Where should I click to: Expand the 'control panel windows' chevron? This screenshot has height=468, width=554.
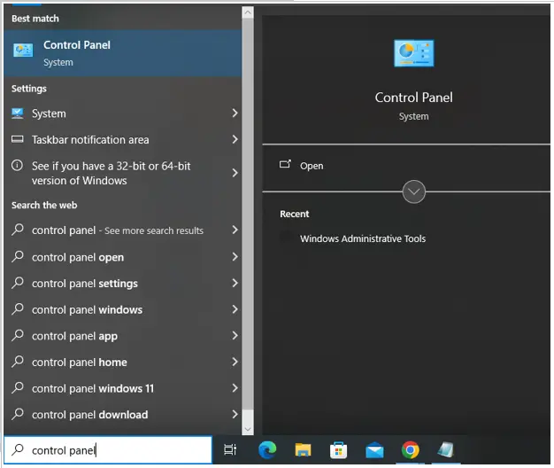(x=235, y=309)
